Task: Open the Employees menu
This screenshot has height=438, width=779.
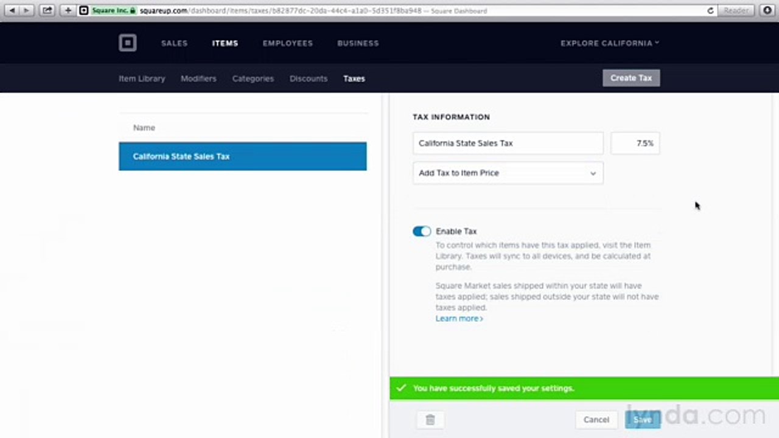Action: pyautogui.click(x=288, y=43)
